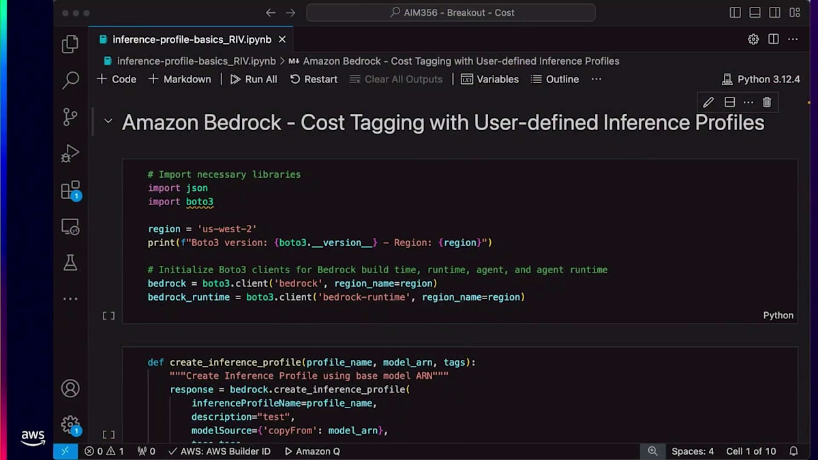Open the notebook Outline

point(555,79)
